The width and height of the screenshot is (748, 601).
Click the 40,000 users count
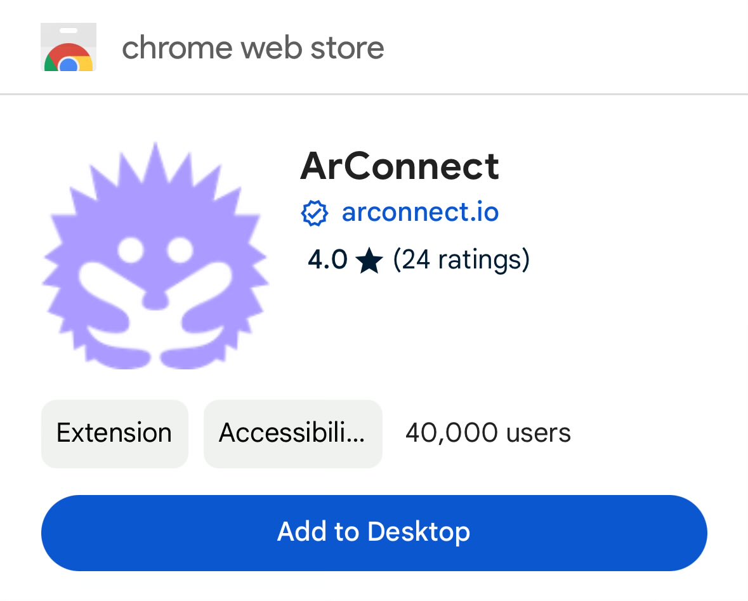click(487, 433)
